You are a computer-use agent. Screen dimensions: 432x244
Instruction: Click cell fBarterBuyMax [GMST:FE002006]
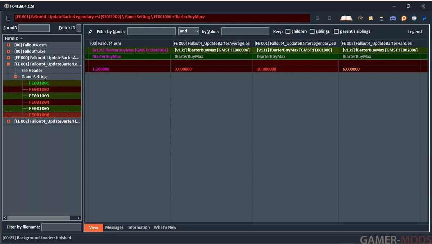point(379,50)
